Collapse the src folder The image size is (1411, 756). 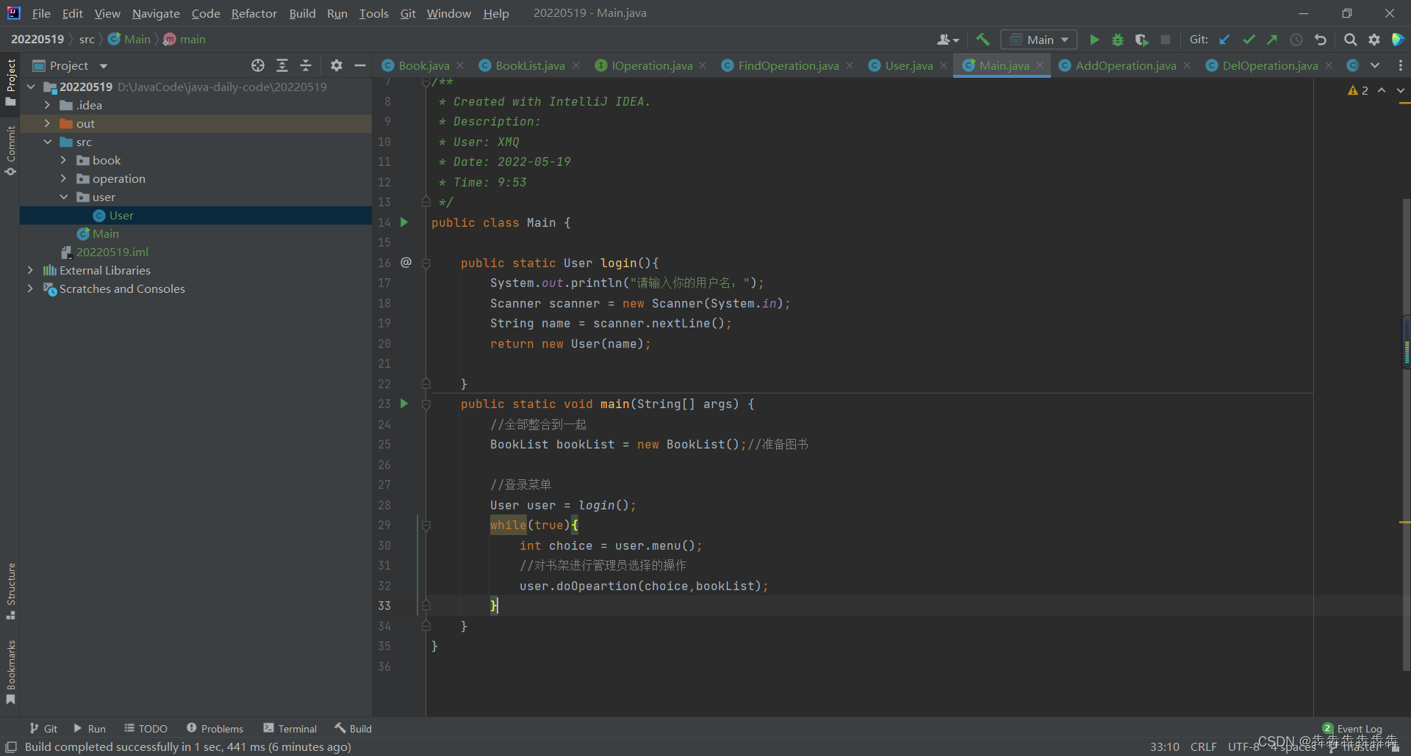point(47,142)
